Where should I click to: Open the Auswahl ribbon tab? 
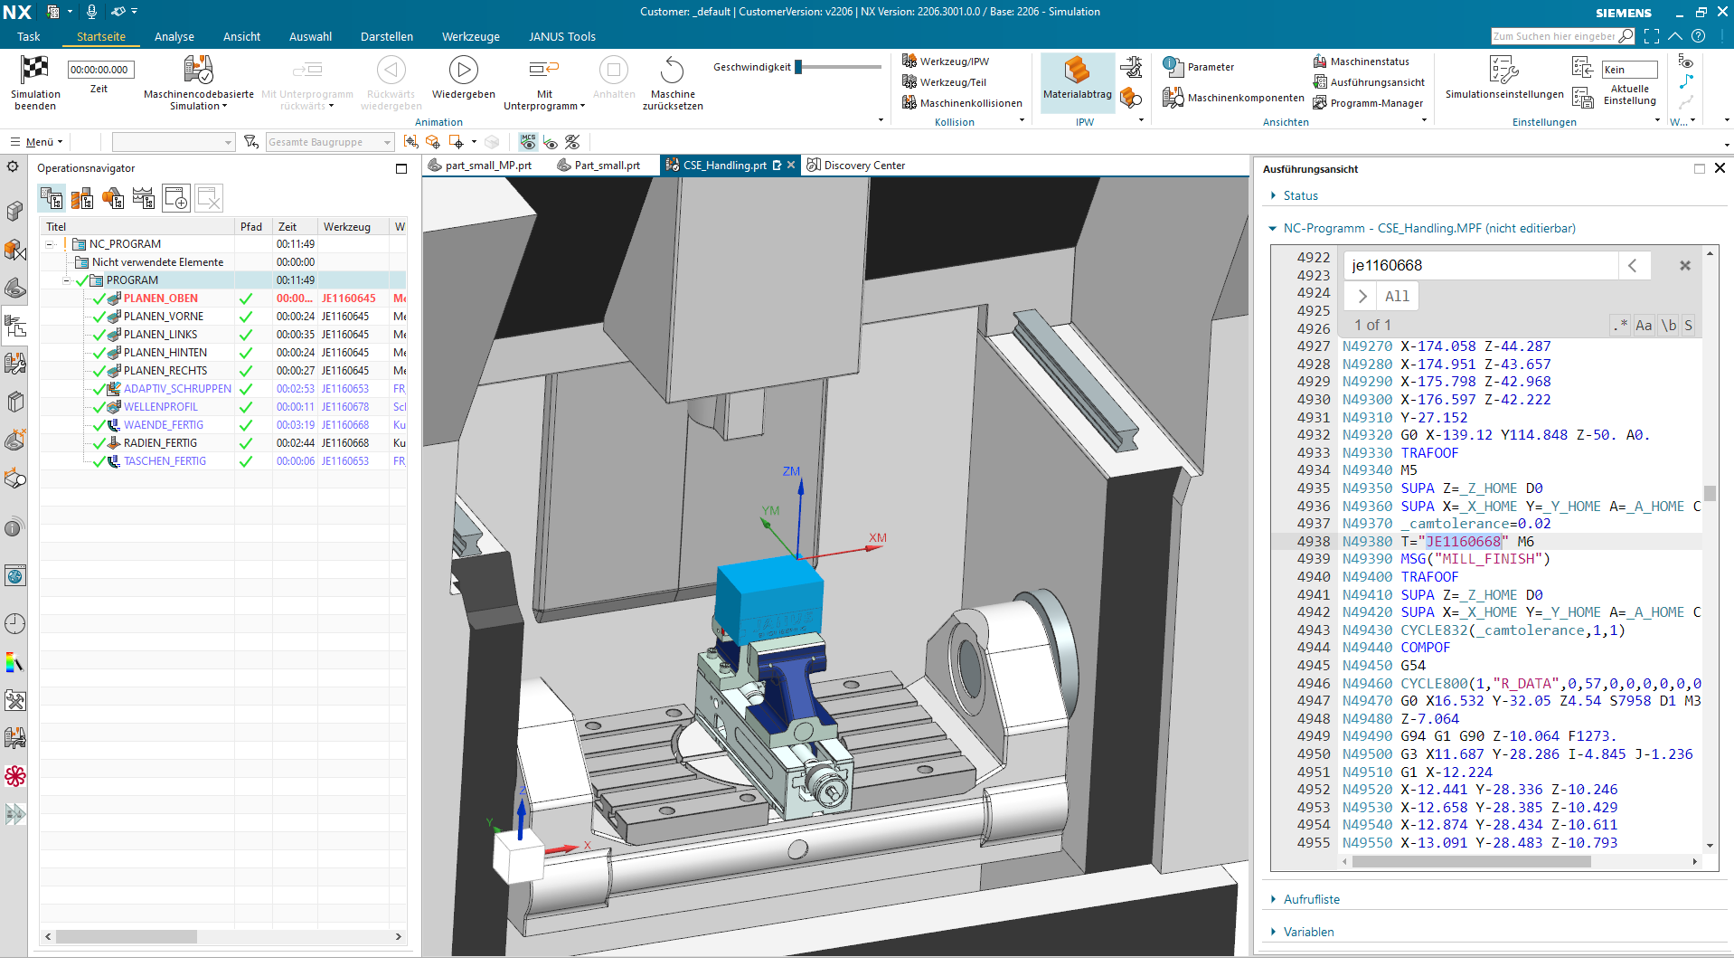pos(310,37)
